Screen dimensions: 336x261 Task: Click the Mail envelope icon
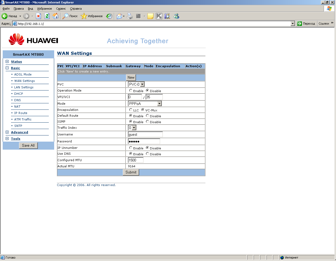(x=119, y=16)
